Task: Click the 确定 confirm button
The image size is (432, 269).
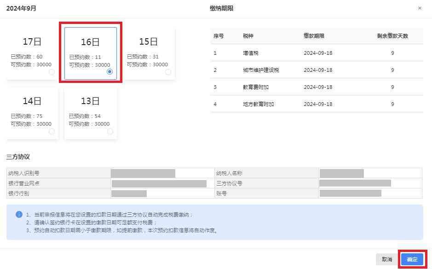Action: [x=412, y=259]
